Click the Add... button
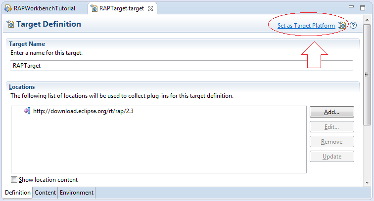Viewport: 374px width, 201px height. point(332,112)
